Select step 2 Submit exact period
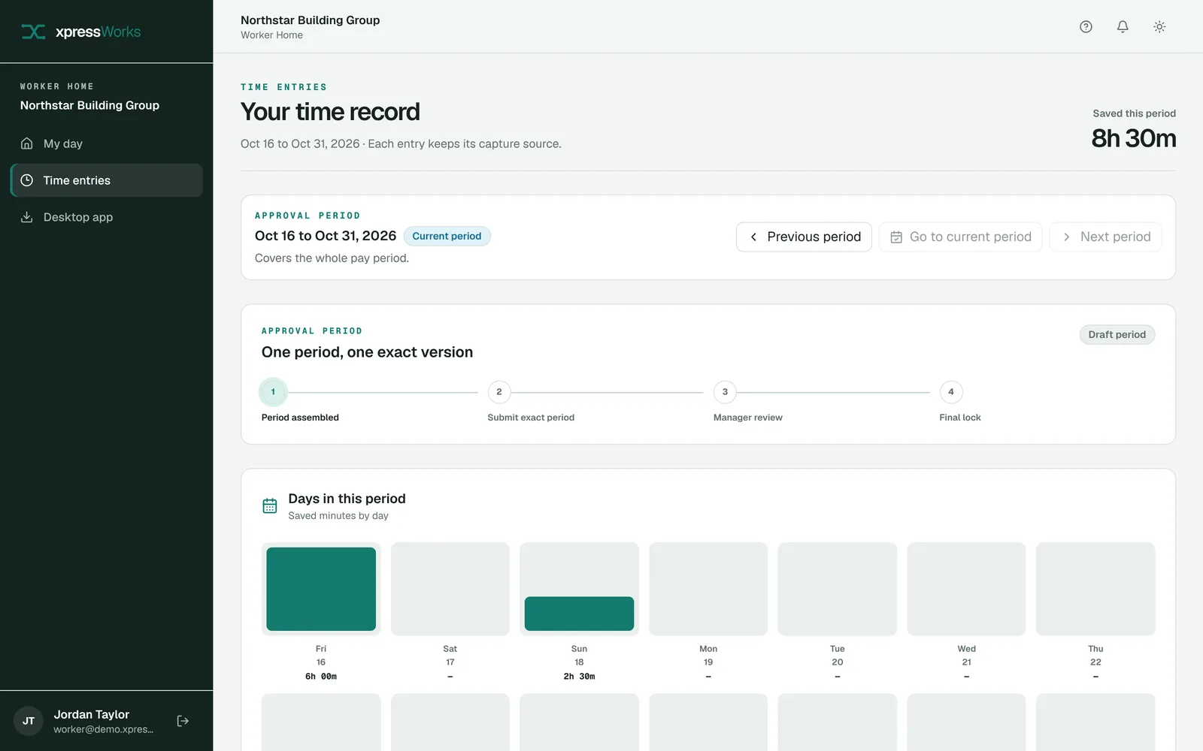The height and width of the screenshot is (751, 1203). (x=499, y=392)
